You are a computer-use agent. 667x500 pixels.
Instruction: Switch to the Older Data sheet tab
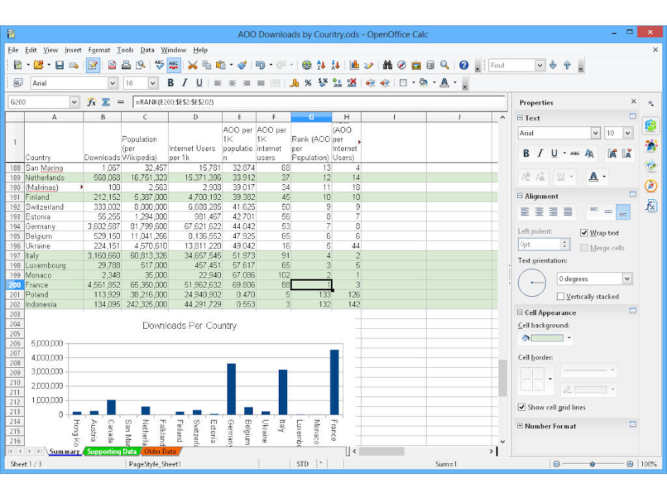[x=160, y=452]
